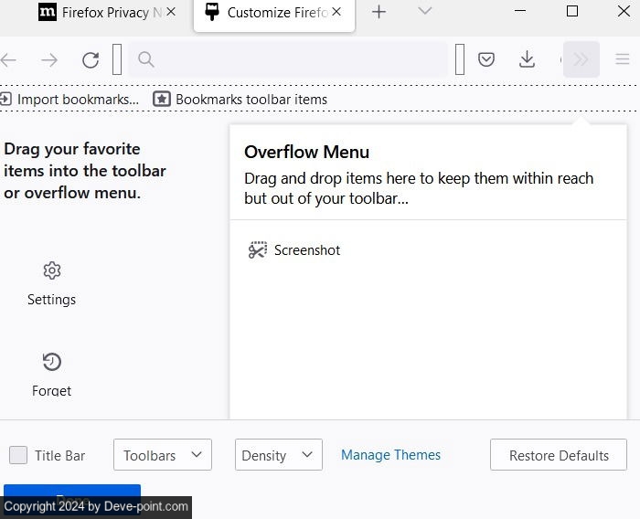This screenshot has height=519, width=640.
Task: Click the overflow menu chevron button
Action: coord(581,60)
